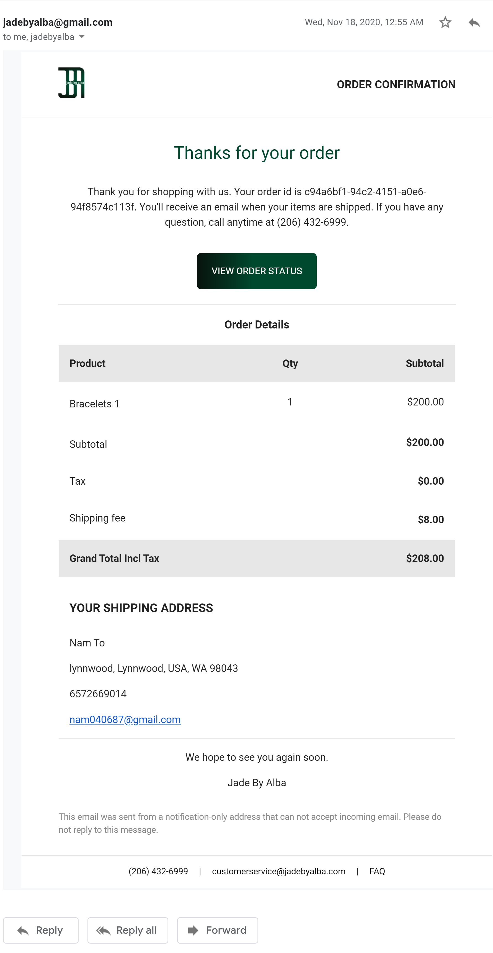Screen dimensions: 493x953
Task: Click the email date timestamp
Action: pyautogui.click(x=364, y=22)
